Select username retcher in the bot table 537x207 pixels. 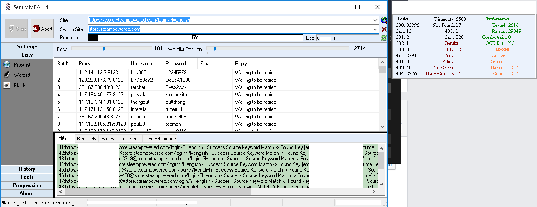coord(139,87)
